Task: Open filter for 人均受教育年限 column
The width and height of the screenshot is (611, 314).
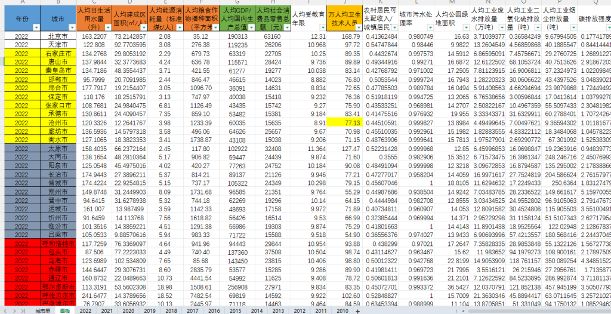Action: (323, 27)
